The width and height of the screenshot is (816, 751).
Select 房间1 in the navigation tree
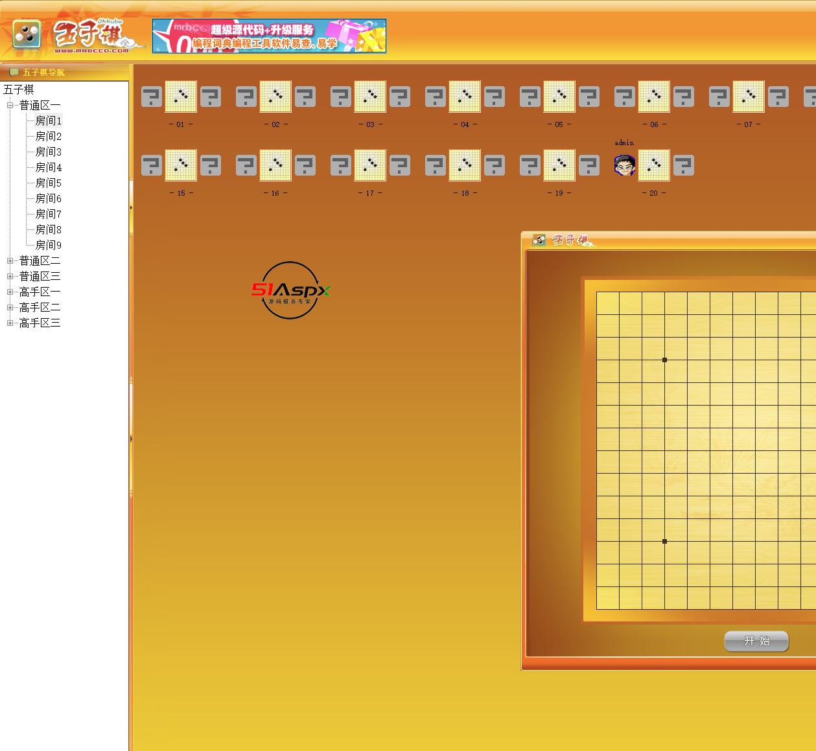click(x=48, y=121)
